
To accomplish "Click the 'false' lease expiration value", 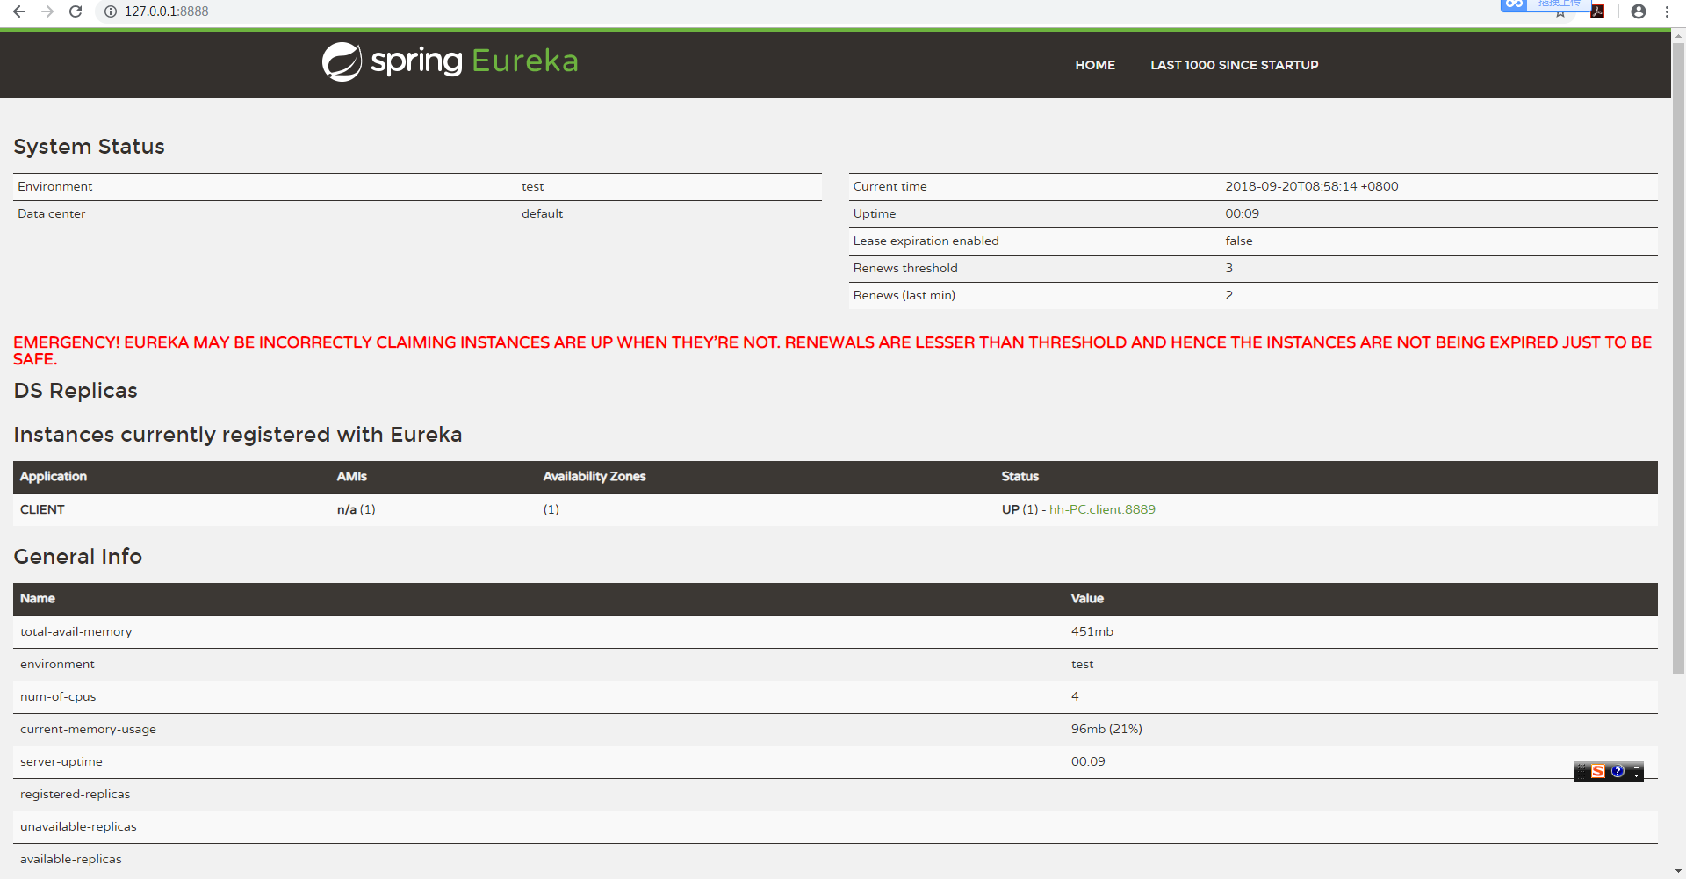I will click(x=1238, y=241).
